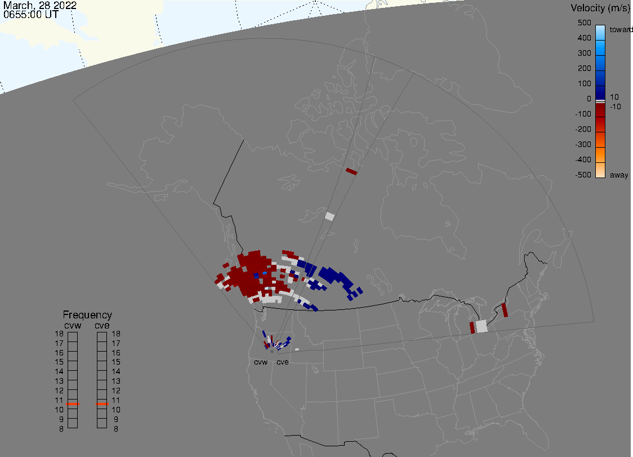The width and height of the screenshot is (633, 457).
Task: Click the cve radar station label on map
Action: point(282,362)
